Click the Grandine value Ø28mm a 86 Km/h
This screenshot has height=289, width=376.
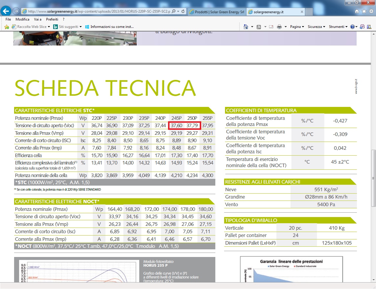pos(326,197)
